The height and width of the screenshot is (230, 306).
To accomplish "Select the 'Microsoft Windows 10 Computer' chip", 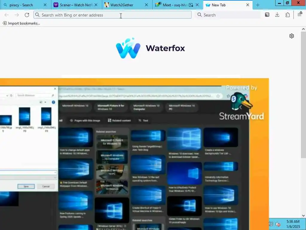I will [x=146, y=108].
